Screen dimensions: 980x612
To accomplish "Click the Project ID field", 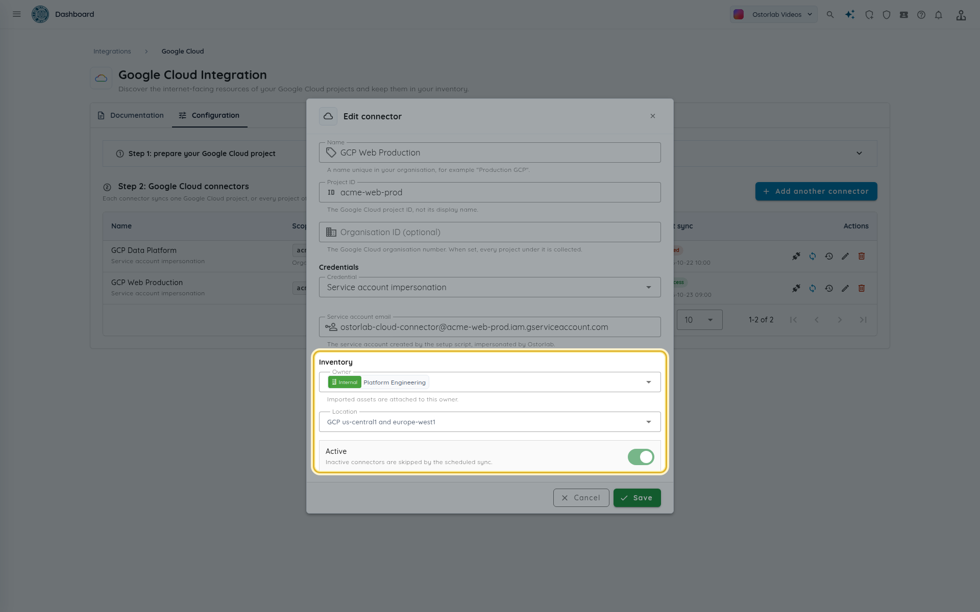I will (x=490, y=192).
